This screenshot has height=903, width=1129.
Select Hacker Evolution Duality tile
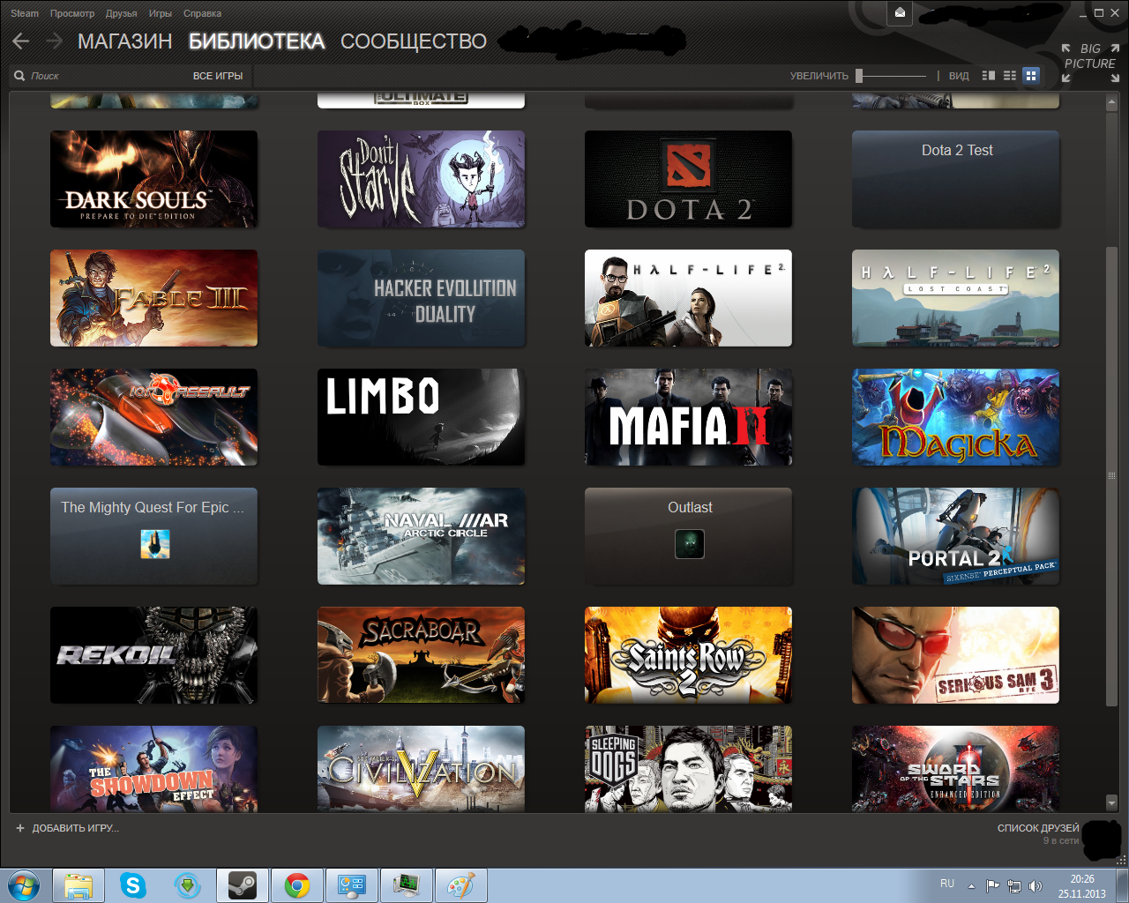click(x=421, y=298)
